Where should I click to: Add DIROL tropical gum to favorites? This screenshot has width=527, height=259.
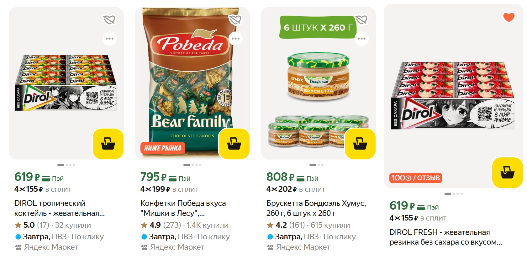[109, 20]
